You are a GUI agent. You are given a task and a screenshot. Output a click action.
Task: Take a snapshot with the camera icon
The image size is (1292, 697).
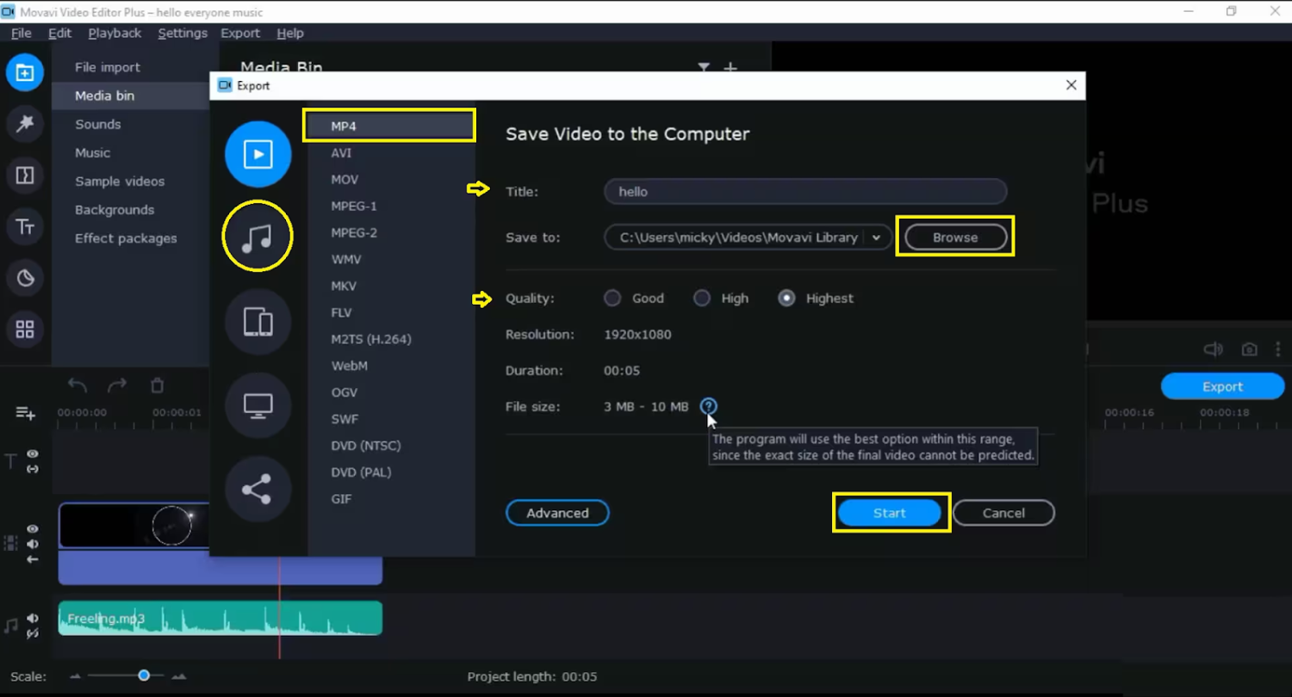click(1249, 349)
